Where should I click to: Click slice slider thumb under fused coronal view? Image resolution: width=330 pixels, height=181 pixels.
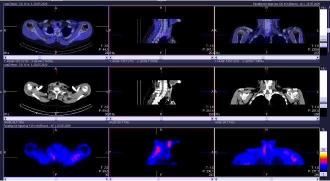click(x=262, y=57)
